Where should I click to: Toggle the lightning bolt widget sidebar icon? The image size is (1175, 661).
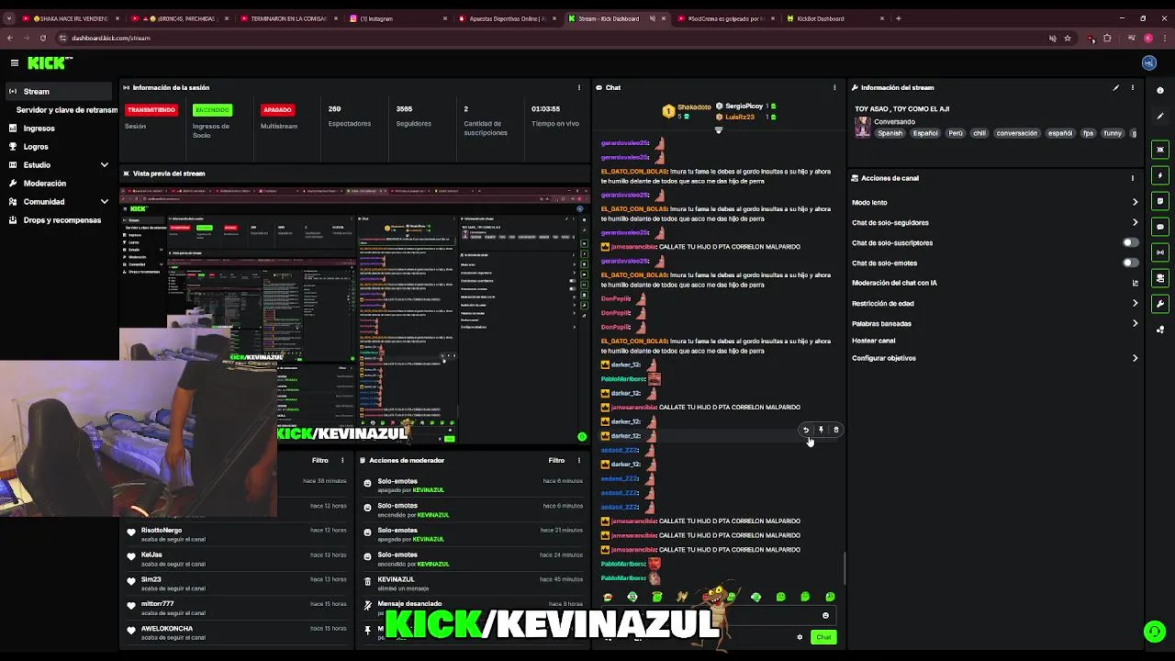point(1160,175)
